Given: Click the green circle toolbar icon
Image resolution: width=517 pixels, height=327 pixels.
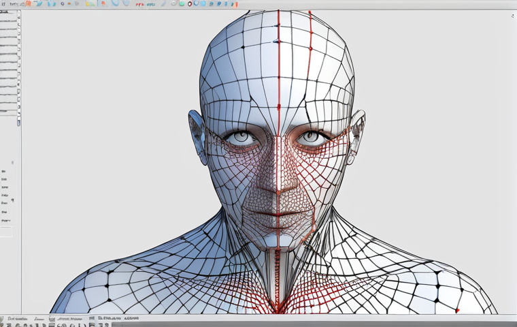Looking at the screenshot, I should click(182, 4).
